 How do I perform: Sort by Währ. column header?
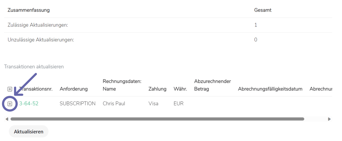click(x=180, y=89)
